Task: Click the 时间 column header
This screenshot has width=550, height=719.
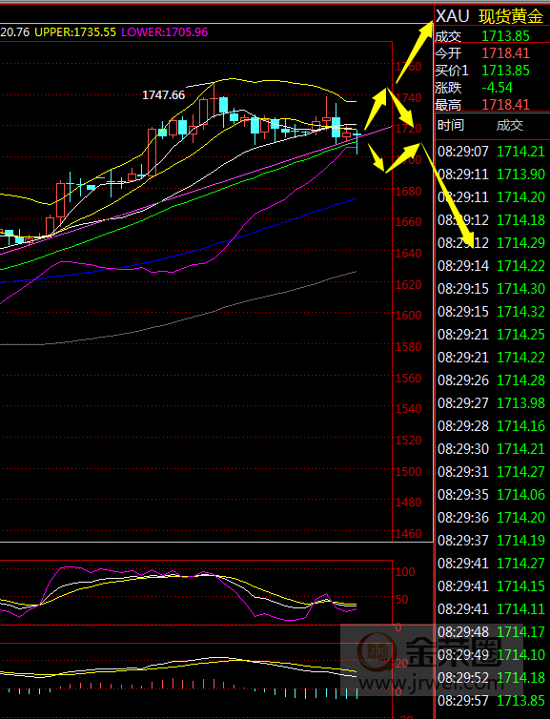Action: coord(451,125)
